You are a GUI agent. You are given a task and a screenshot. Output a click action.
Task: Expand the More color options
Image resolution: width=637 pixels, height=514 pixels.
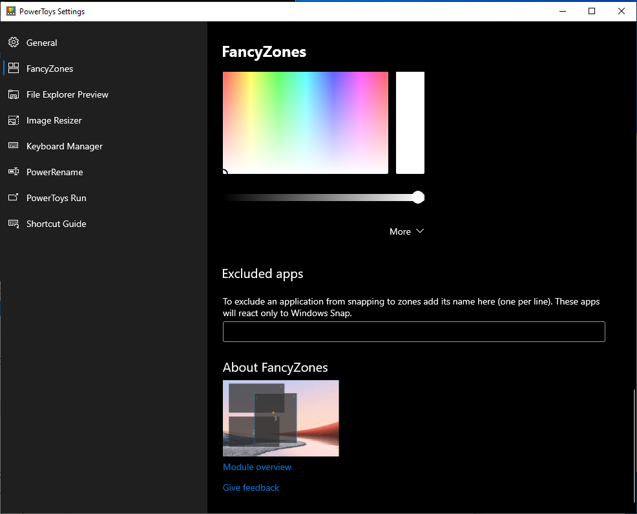tap(406, 232)
